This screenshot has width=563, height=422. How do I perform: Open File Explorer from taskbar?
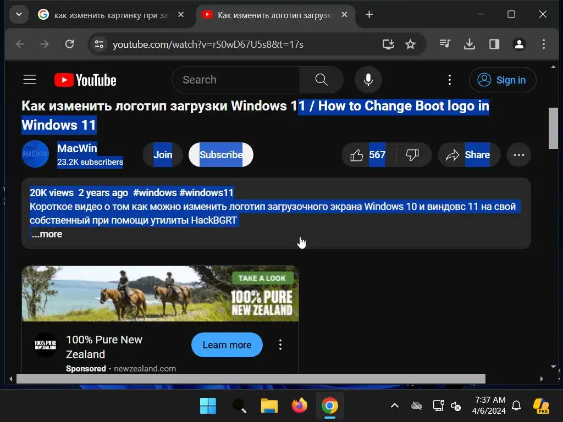click(x=269, y=406)
